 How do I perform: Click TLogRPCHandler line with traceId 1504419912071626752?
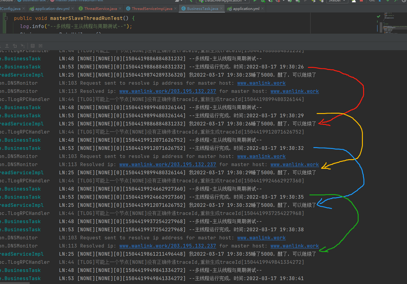152,132
